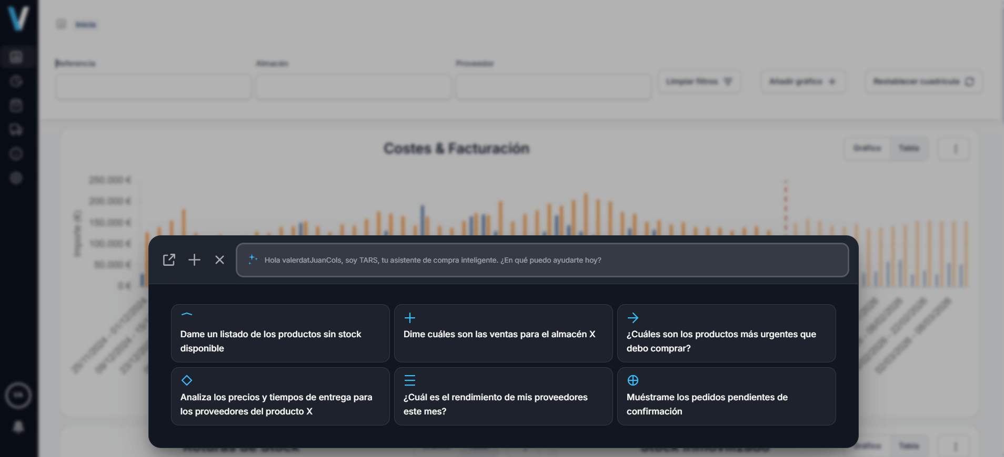The image size is (1004, 457).
Task: Select the highlighted dashboard icon in sidebar
Action: pyautogui.click(x=16, y=57)
